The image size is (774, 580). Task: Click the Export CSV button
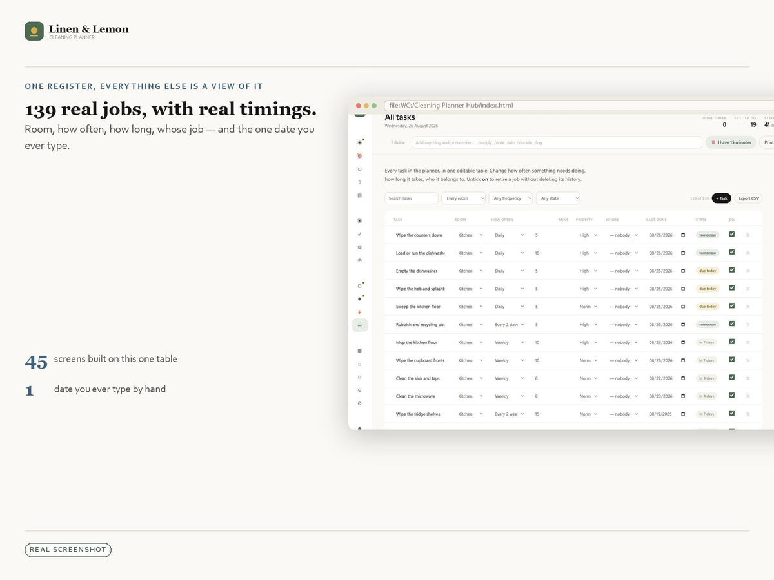click(748, 198)
